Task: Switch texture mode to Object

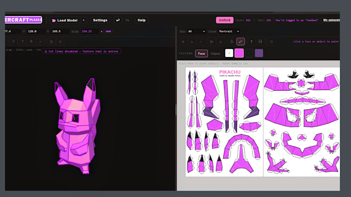Action: (x=215, y=53)
